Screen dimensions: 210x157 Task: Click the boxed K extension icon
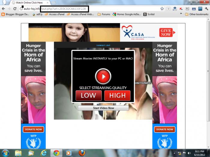coord(187,9)
